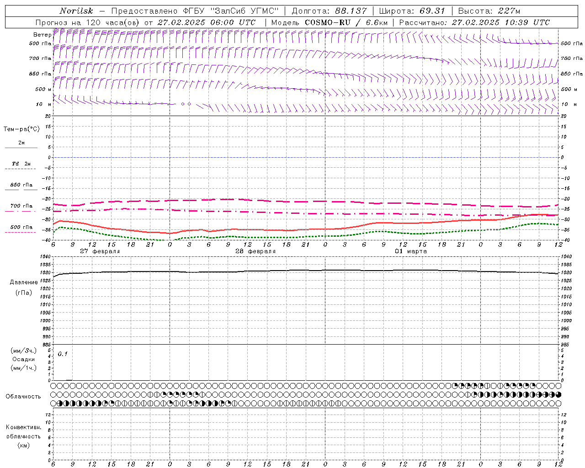585x468 pixels.
Task: Click the 27 февраля date label
Action: coord(100,251)
